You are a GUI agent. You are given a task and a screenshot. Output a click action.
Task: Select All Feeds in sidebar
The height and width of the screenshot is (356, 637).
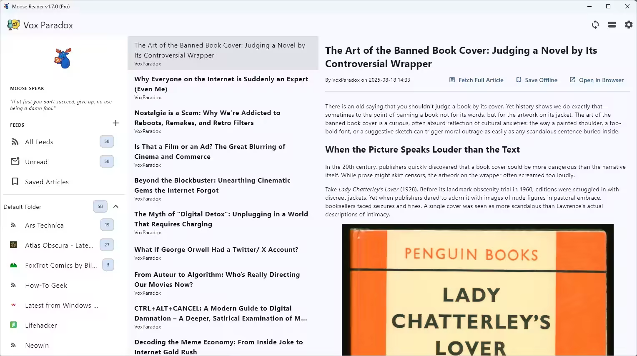[64, 142]
